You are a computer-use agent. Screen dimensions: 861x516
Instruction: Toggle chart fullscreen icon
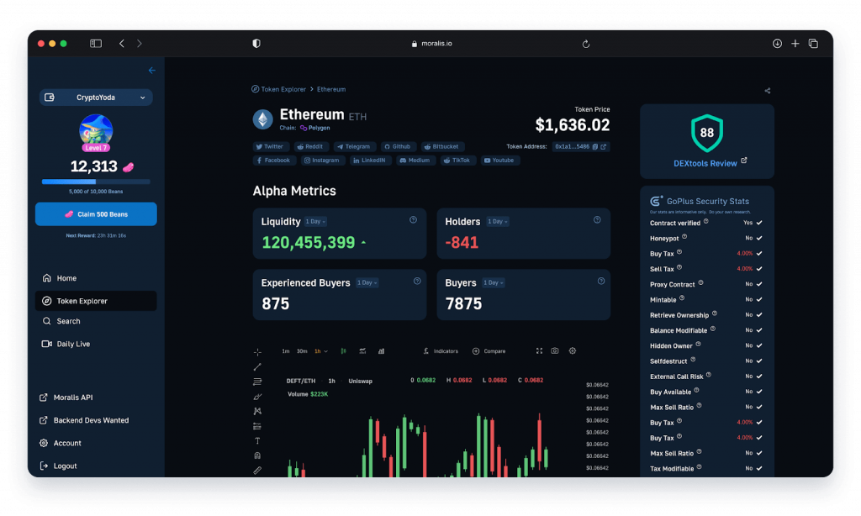tap(539, 350)
